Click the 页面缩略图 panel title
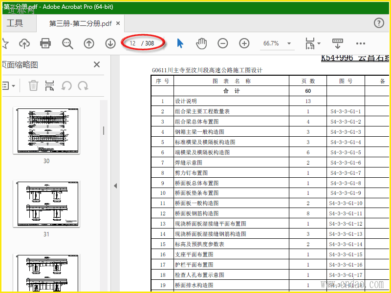The image size is (391, 293). click(20, 65)
